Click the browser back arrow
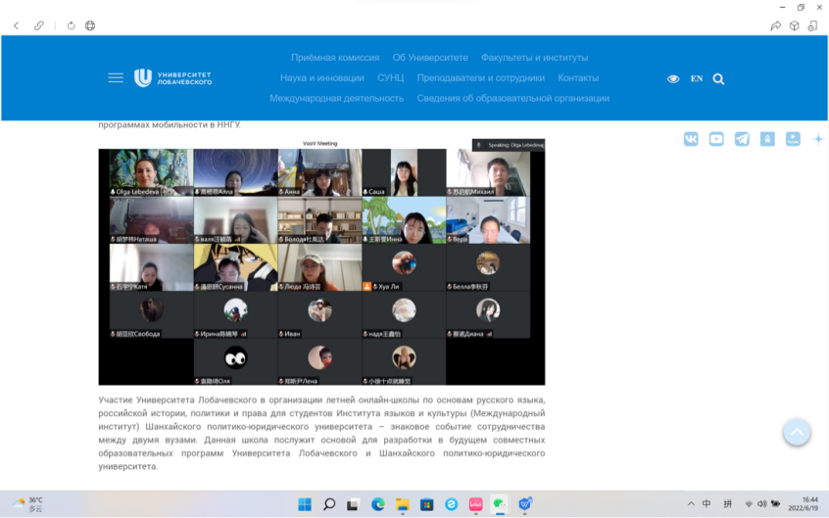The height and width of the screenshot is (518, 829). [17, 26]
